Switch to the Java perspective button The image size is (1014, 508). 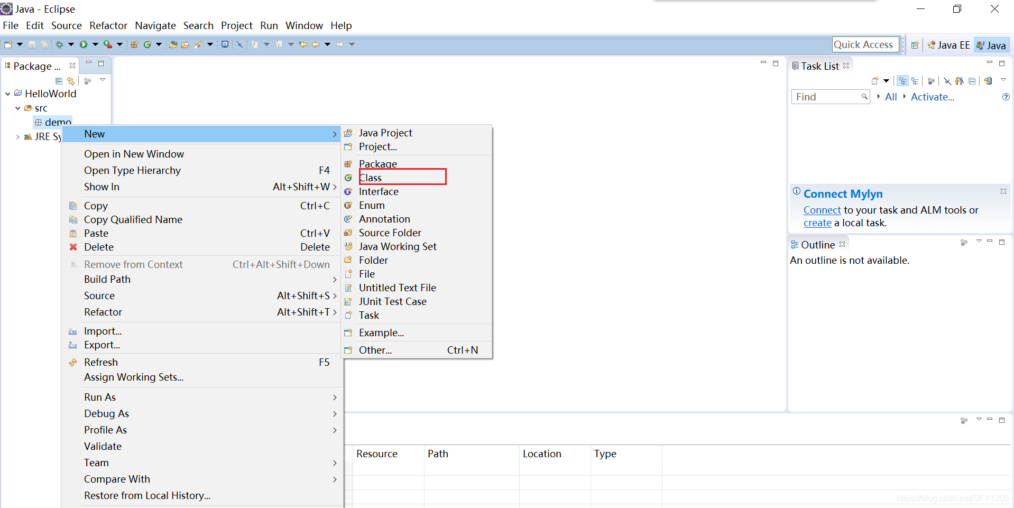pos(991,45)
